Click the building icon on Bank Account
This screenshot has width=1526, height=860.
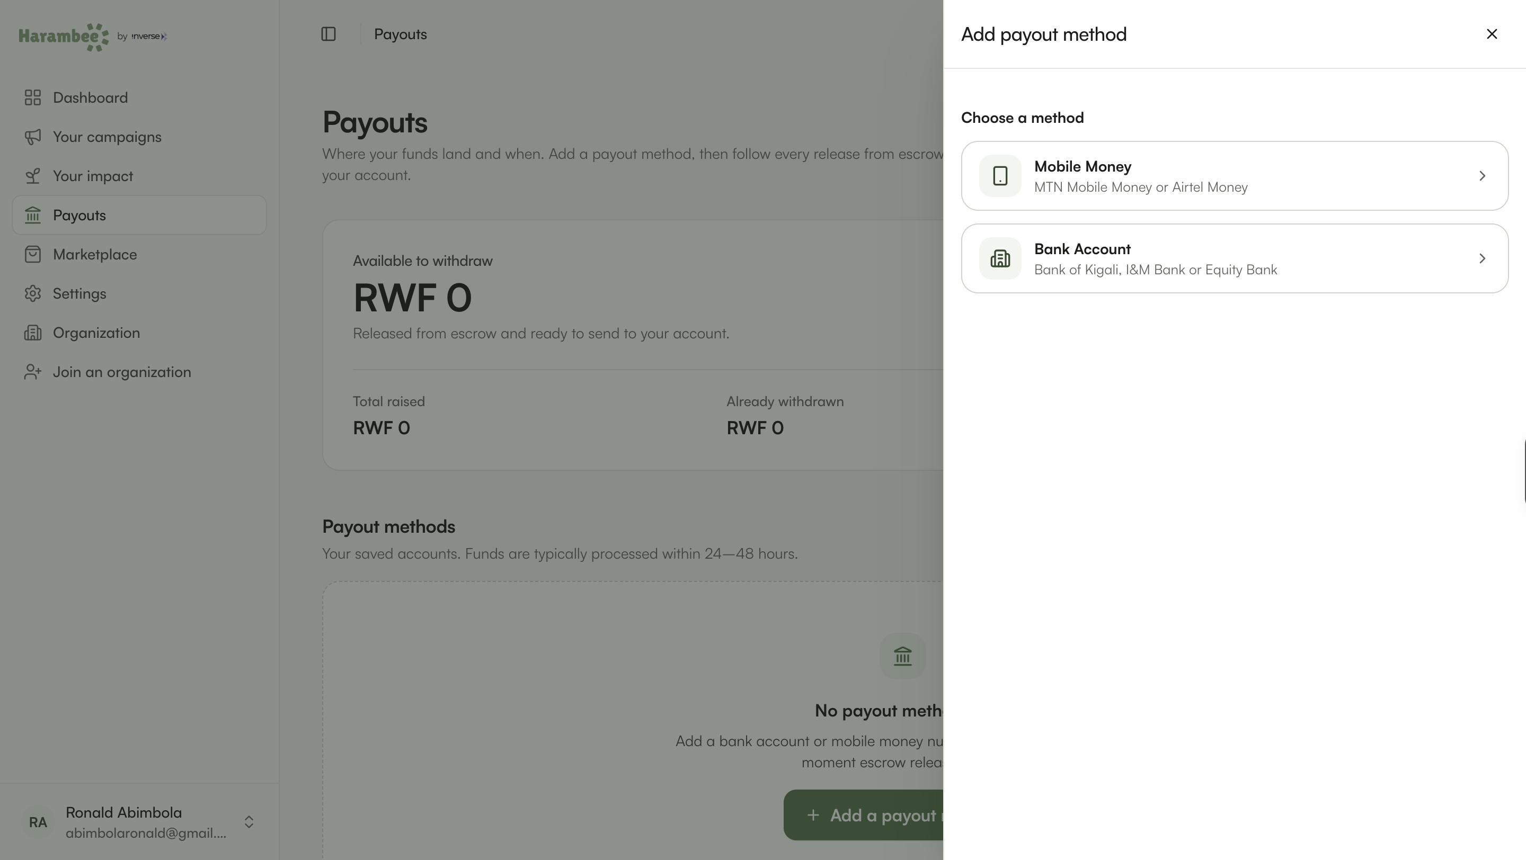[1000, 258]
